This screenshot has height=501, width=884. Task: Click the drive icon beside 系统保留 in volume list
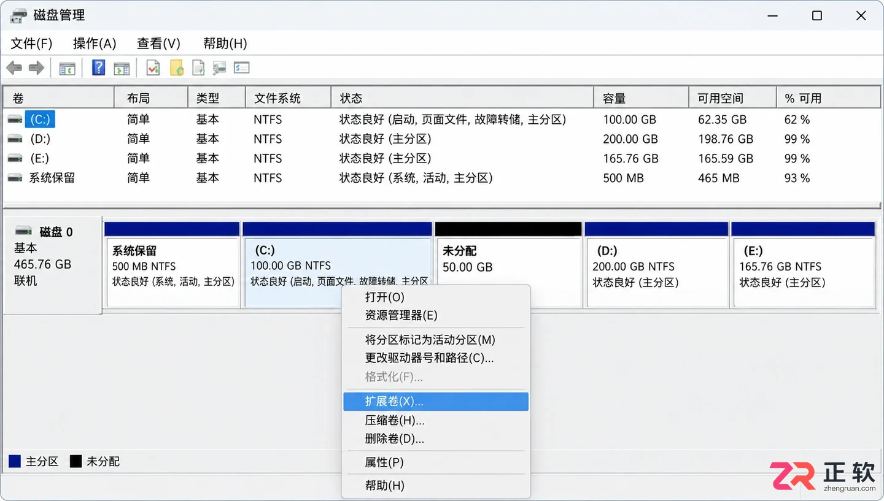(15, 178)
